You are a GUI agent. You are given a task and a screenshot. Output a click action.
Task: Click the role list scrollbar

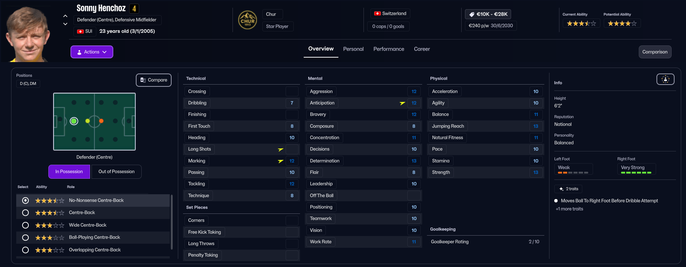172,222
